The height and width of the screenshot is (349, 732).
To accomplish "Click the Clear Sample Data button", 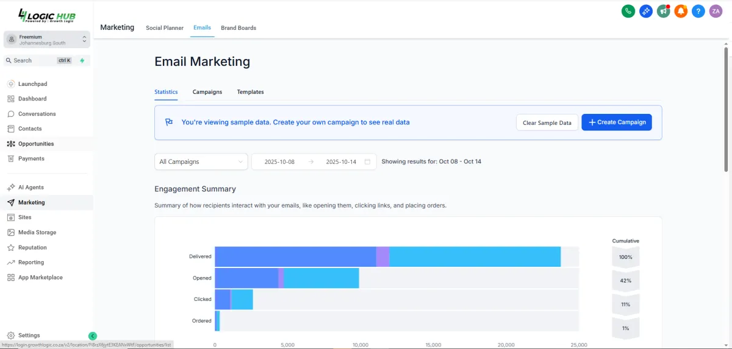I will coord(547,122).
